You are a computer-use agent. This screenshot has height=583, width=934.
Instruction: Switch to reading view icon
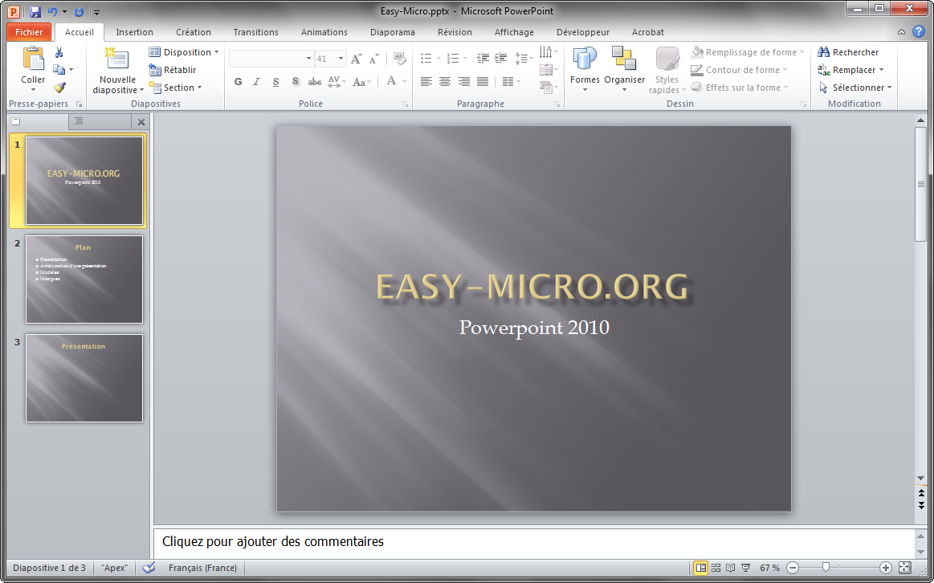click(730, 568)
